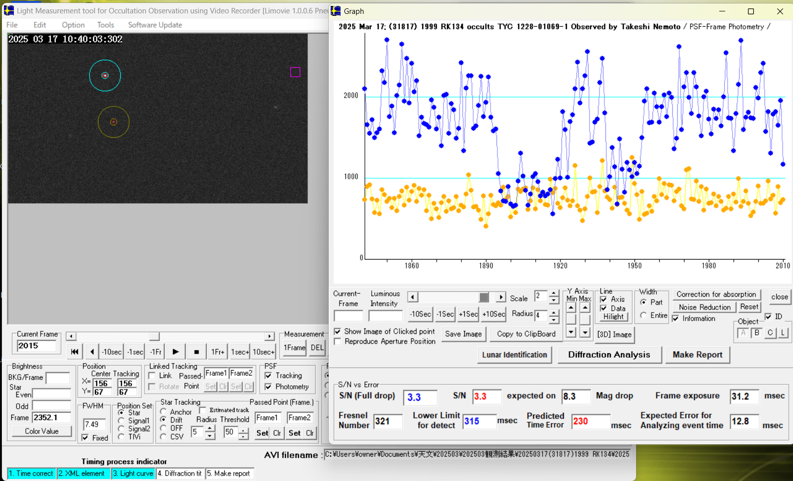Click the reverse play triangle button
The height and width of the screenshot is (481, 793).
tap(92, 352)
